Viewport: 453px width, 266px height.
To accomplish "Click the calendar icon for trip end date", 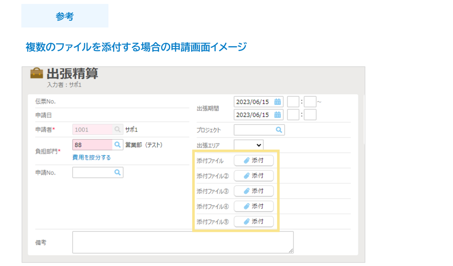I will [x=277, y=115].
